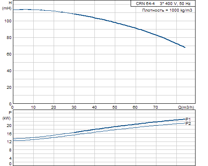
Task: Click the 50 tick on flow axis
Action: pyautogui.click(x=115, y=107)
